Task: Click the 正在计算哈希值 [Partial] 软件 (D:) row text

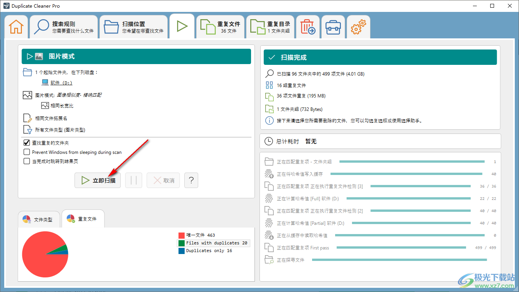Action: 311,223
